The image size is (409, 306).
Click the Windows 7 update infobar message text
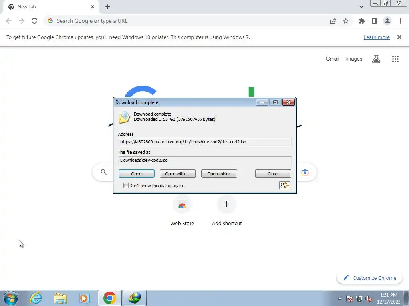(128, 37)
